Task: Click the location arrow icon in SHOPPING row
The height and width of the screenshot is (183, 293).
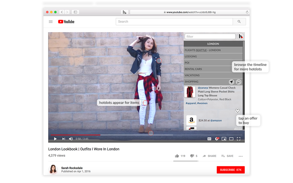Action: tap(231, 82)
